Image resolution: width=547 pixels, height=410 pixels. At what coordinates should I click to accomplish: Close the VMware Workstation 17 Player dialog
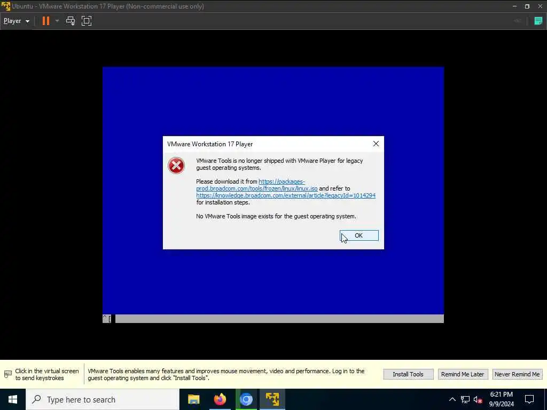tap(376, 144)
